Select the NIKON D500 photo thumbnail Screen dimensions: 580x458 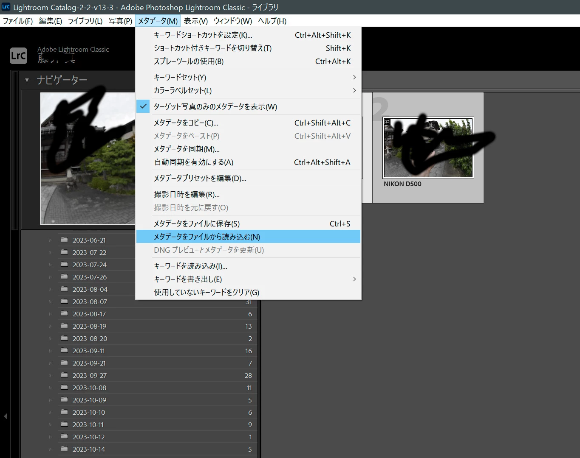(x=428, y=148)
